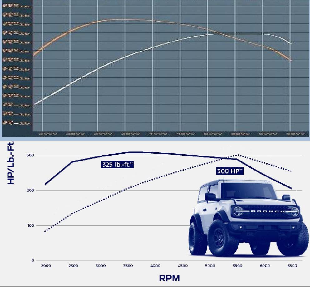This screenshot has width=310, height=287.
Task: Click the 6000 tick on bottom chart RPM axis
Action: coord(265,266)
